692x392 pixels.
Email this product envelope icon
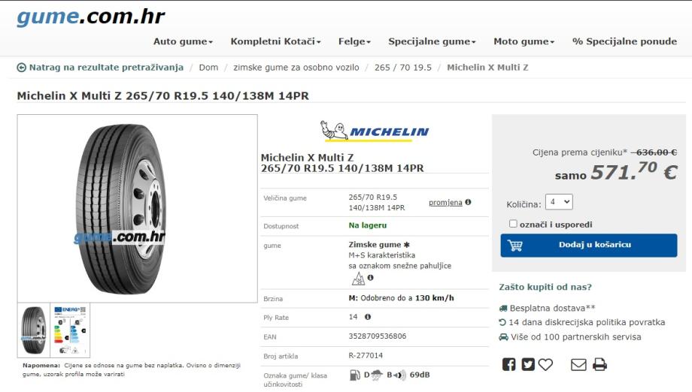tap(578, 365)
